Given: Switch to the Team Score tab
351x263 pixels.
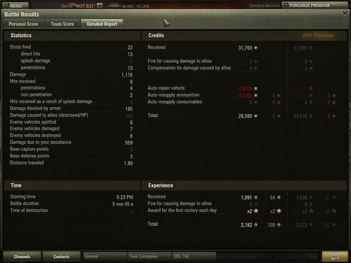Looking at the screenshot, I should pos(62,24).
